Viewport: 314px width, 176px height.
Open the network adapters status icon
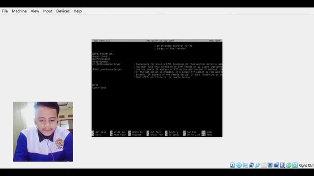point(251,165)
